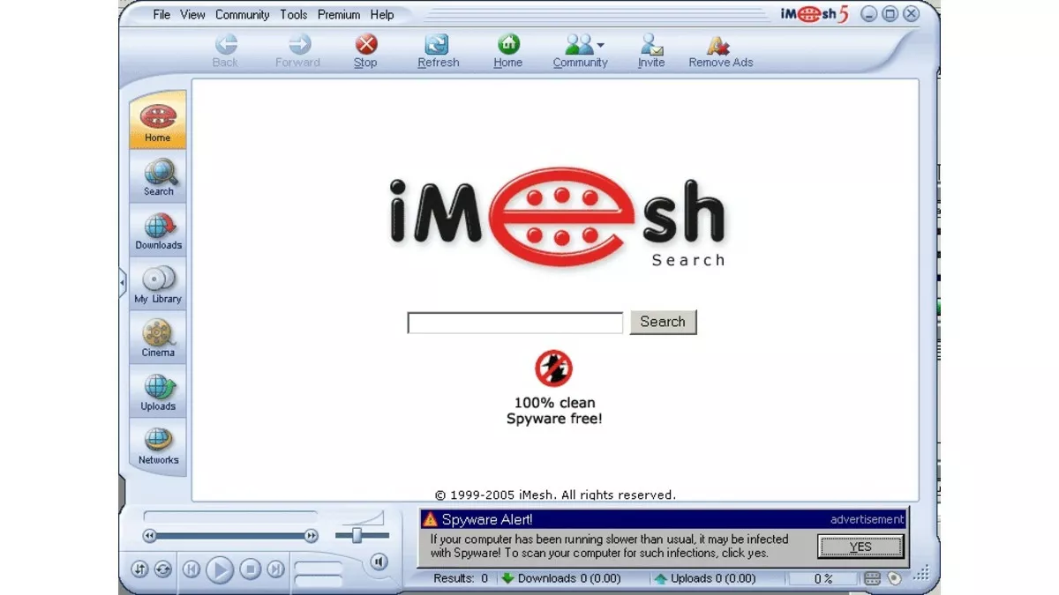Click the Invite toolbar icon
1059x595 pixels.
(x=651, y=51)
